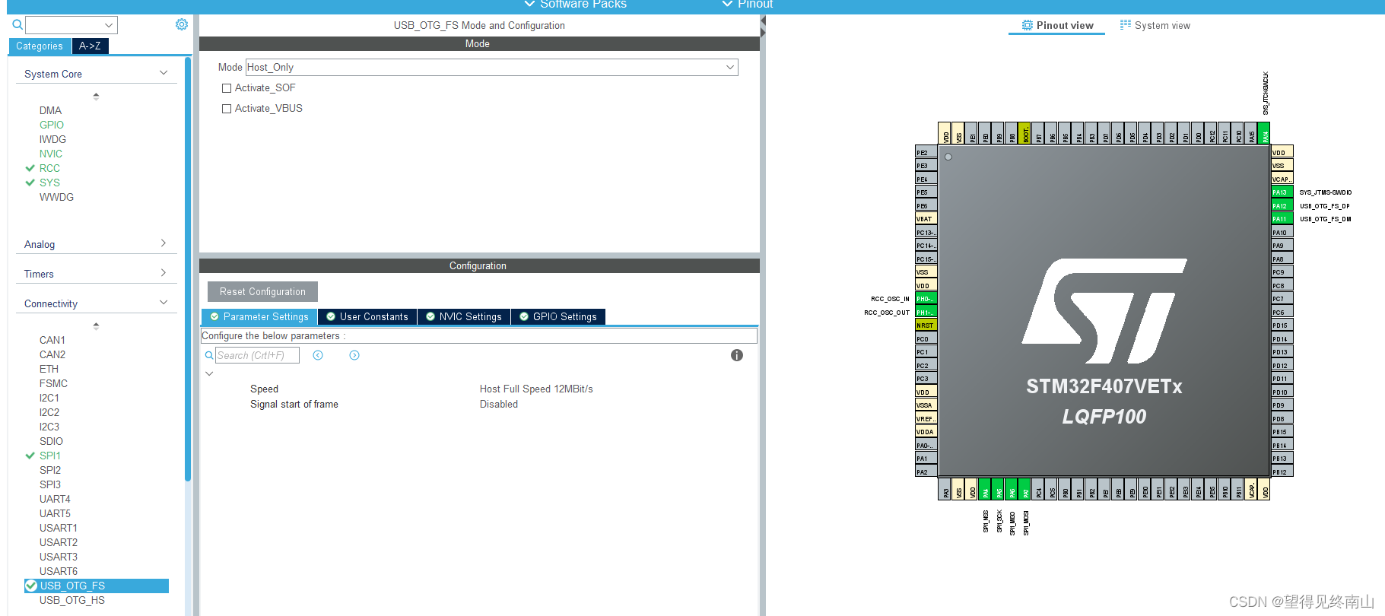Select the PA7 SPI1_MOSI pin
This screenshot has height=616, width=1385.
(x=1025, y=489)
